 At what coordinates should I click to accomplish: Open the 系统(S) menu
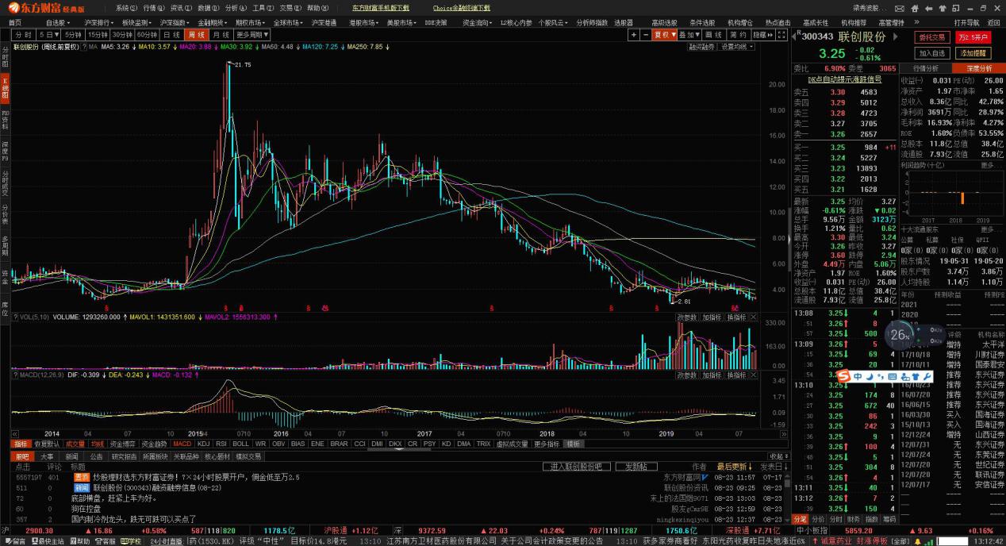coord(126,8)
